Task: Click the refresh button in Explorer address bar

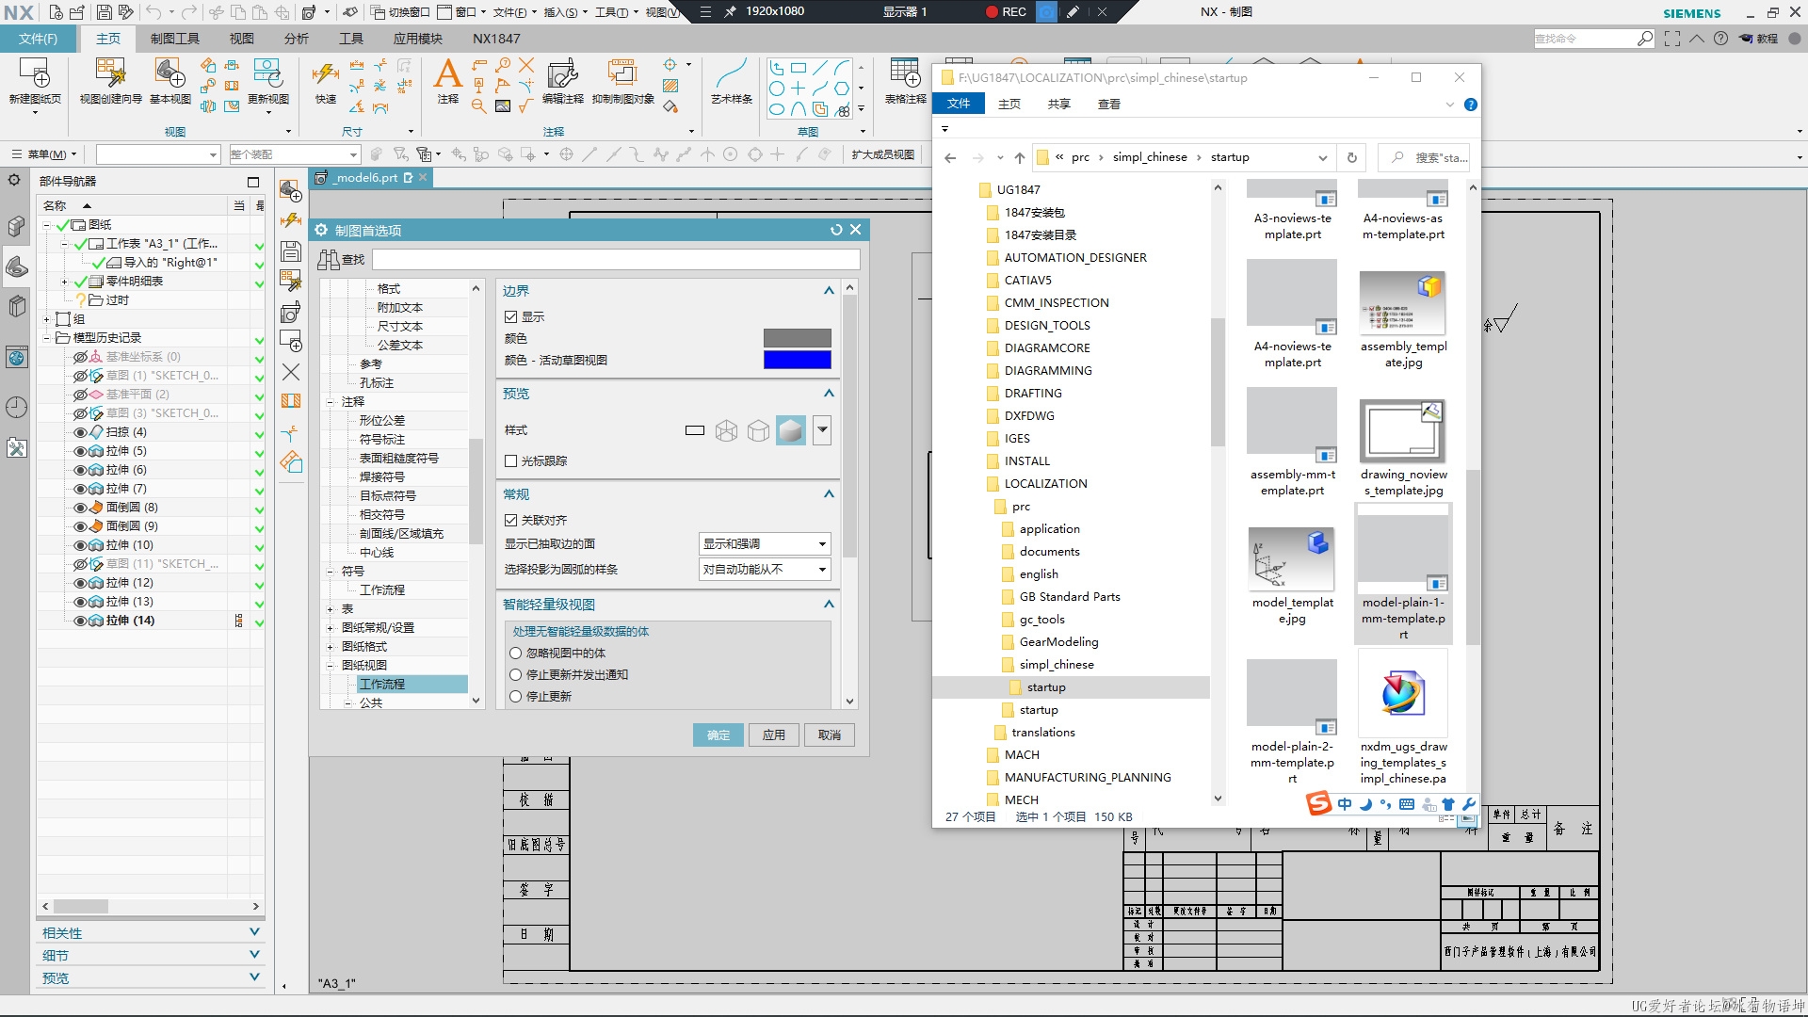Action: point(1351,157)
